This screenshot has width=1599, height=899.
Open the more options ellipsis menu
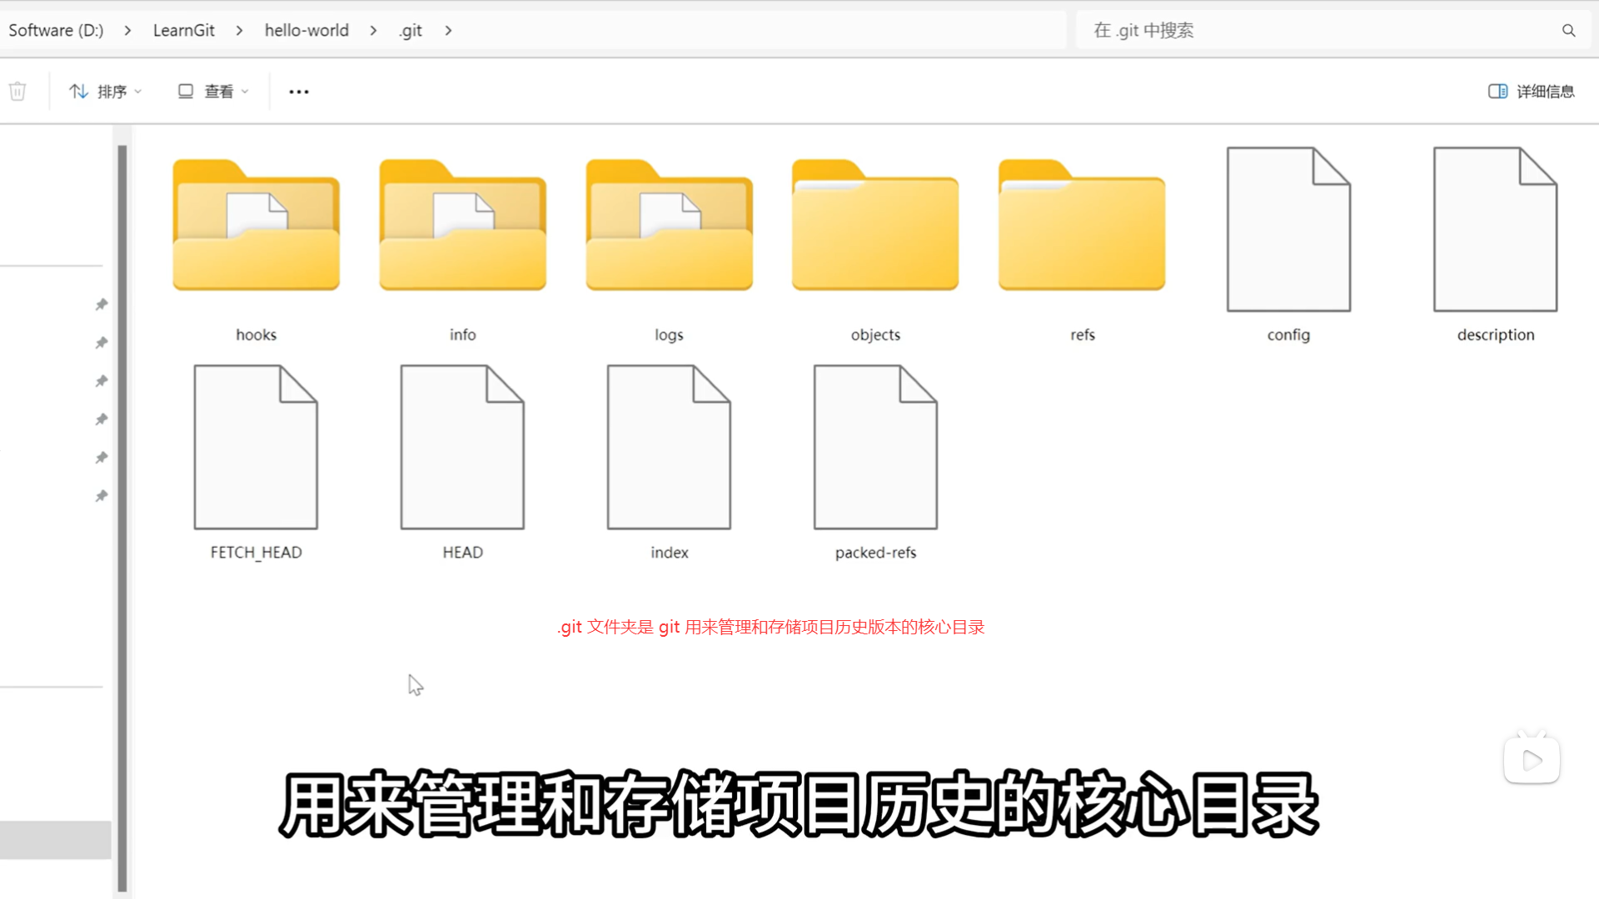pos(299,92)
